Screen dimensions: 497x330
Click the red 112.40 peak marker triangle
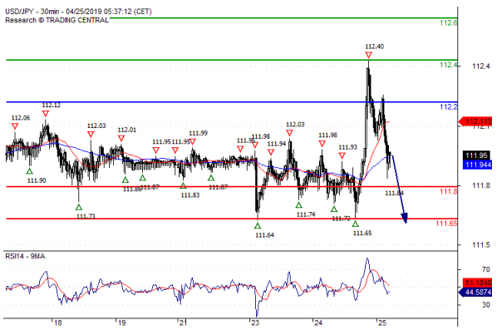point(368,56)
